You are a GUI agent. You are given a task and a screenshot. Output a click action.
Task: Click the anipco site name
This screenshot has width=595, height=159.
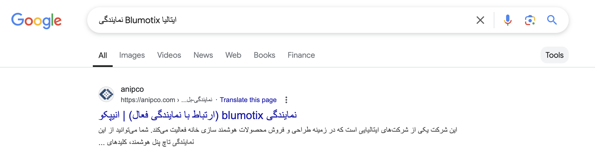click(x=132, y=89)
